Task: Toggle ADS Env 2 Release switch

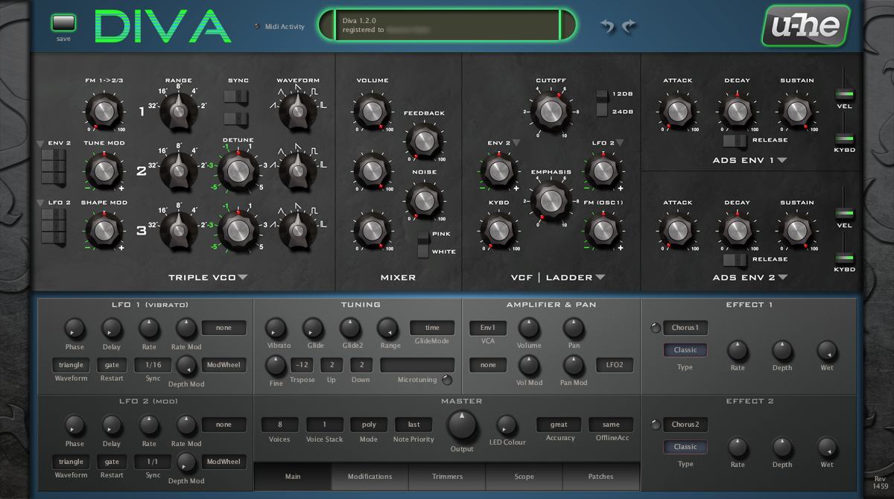Action: click(735, 259)
